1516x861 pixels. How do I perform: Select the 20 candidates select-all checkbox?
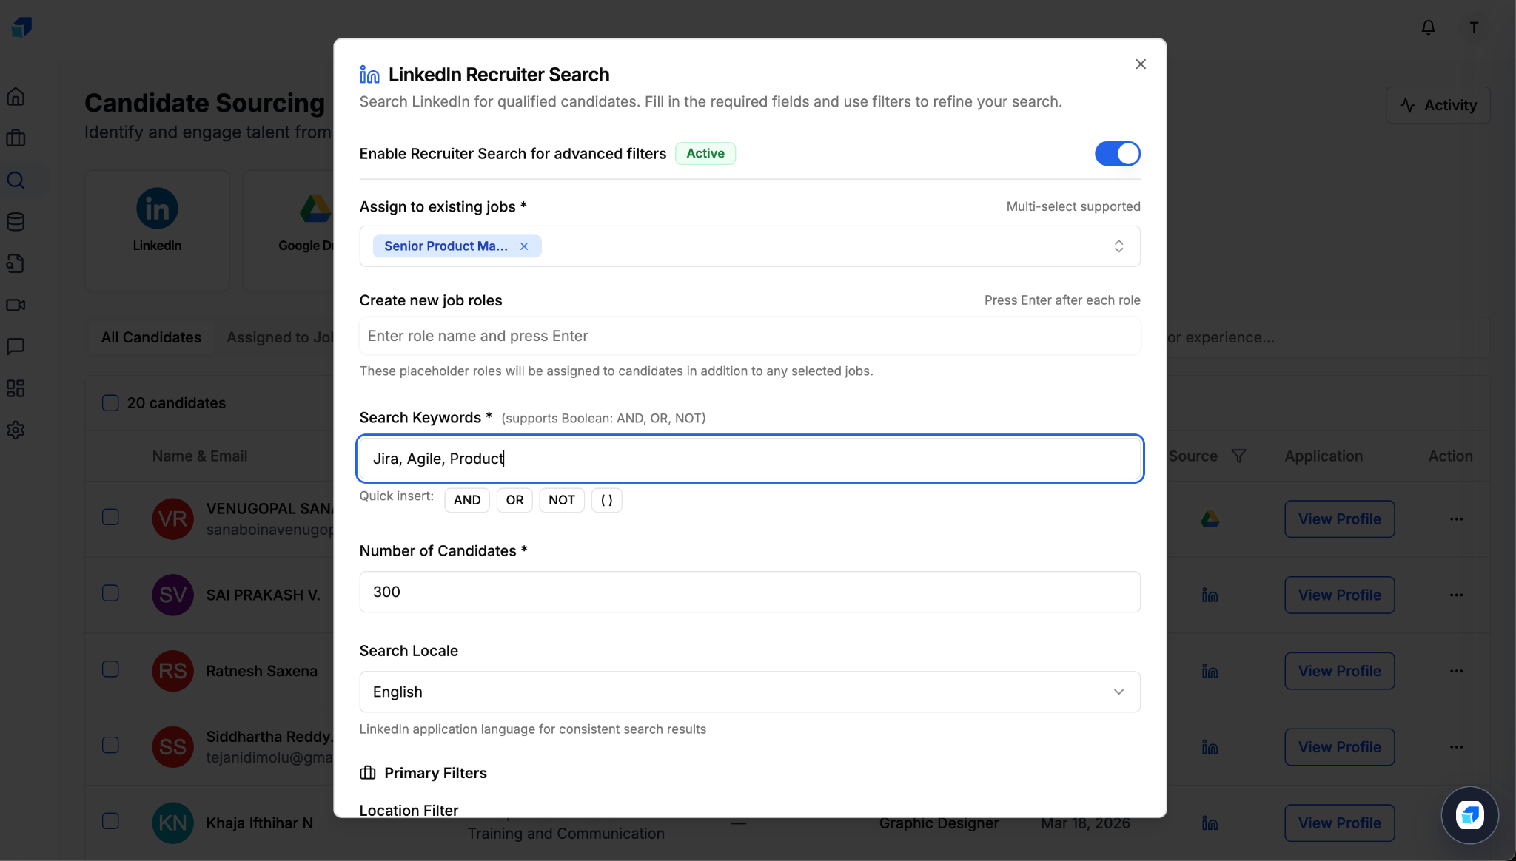110,402
